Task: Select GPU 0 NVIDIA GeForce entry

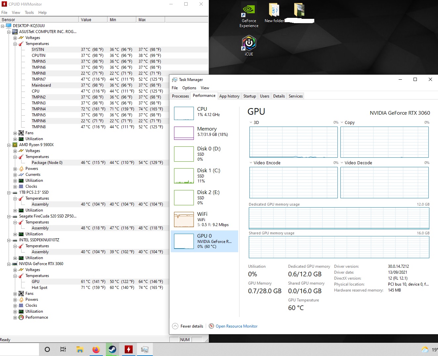Action: (204, 241)
